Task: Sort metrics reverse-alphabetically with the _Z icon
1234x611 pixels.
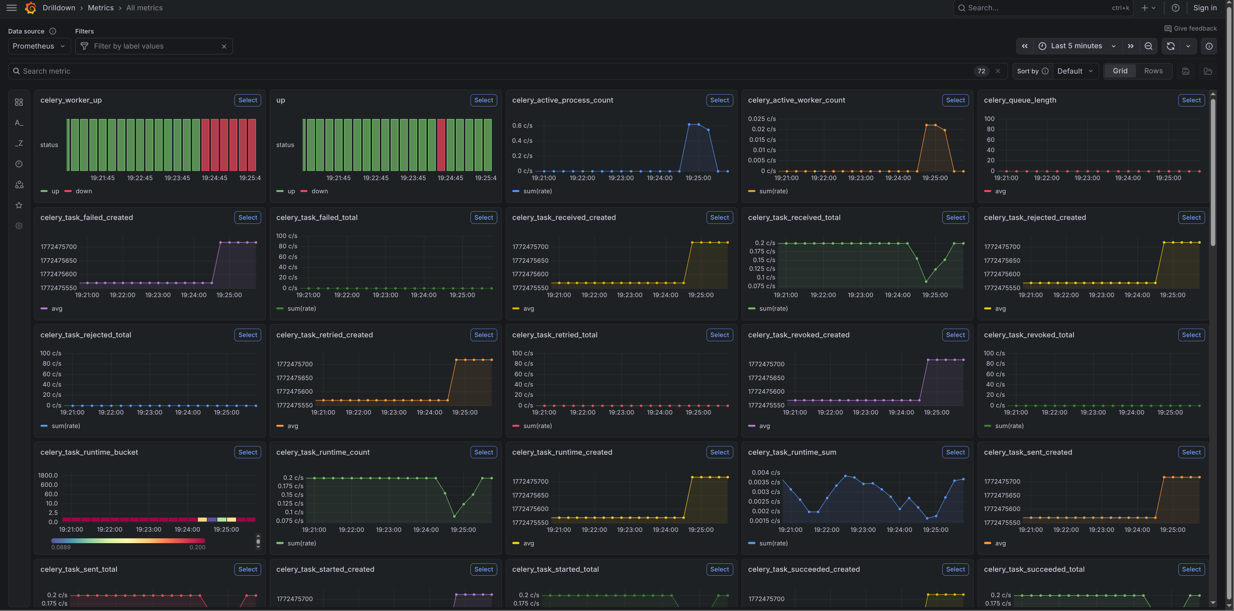Action: [19, 143]
